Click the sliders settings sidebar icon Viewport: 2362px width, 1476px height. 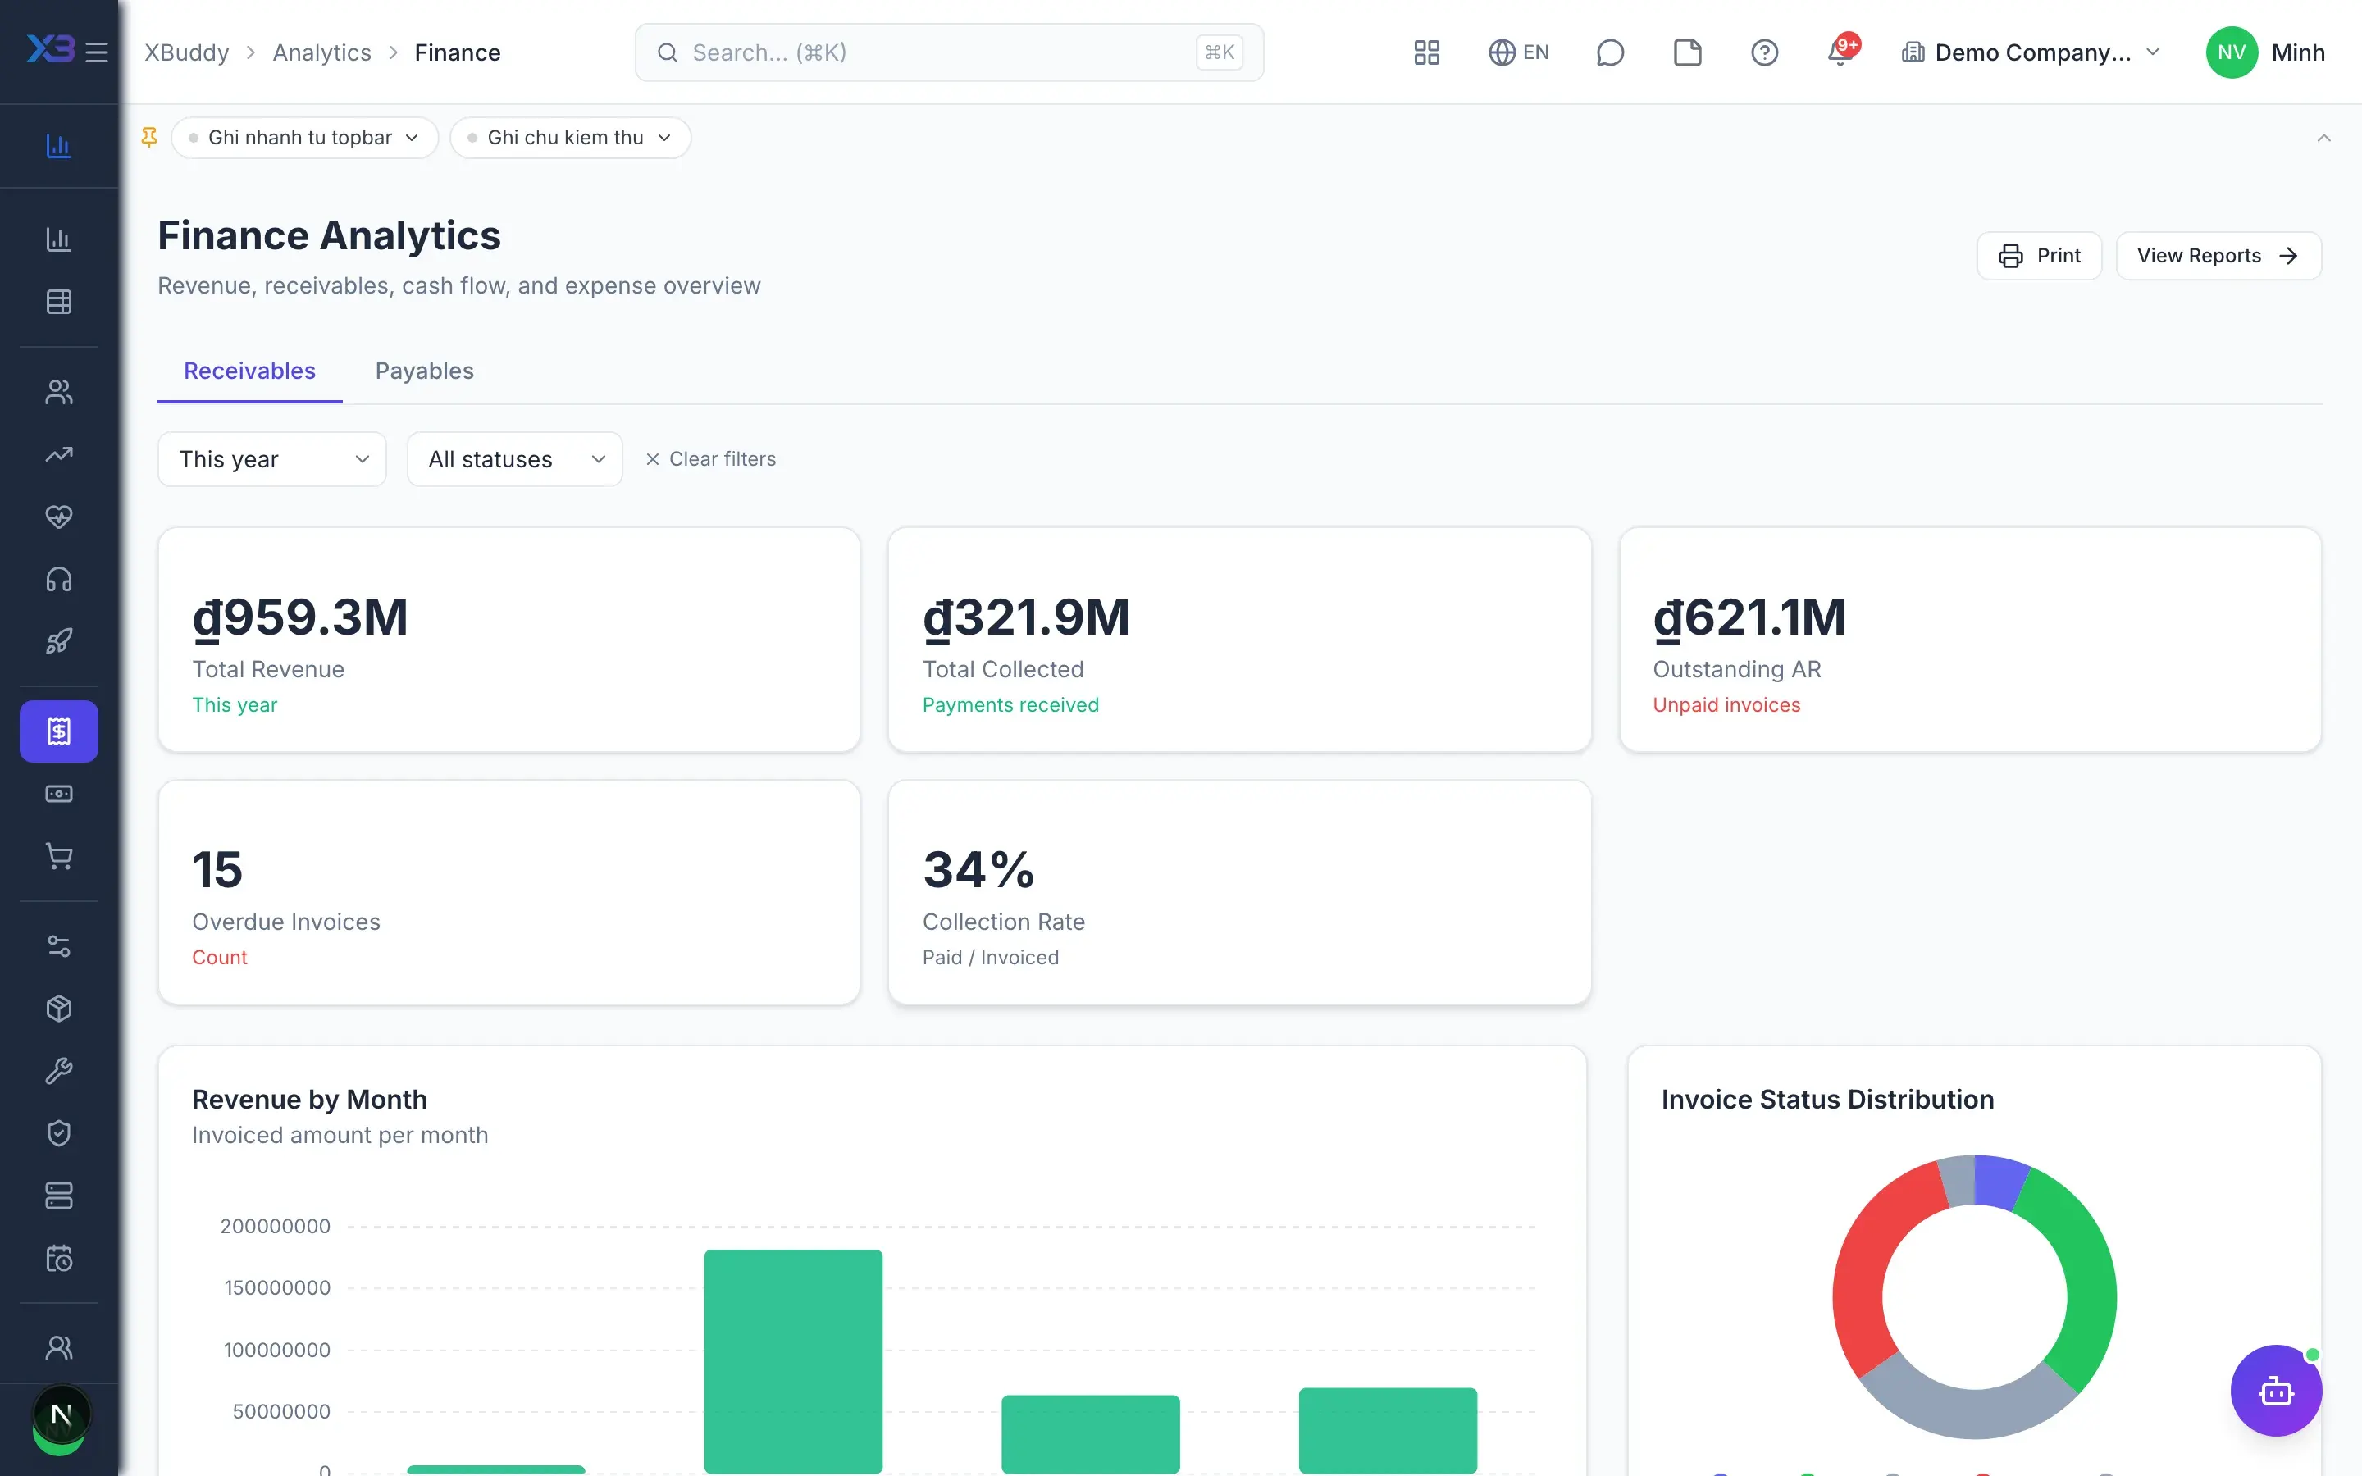pos(58,946)
